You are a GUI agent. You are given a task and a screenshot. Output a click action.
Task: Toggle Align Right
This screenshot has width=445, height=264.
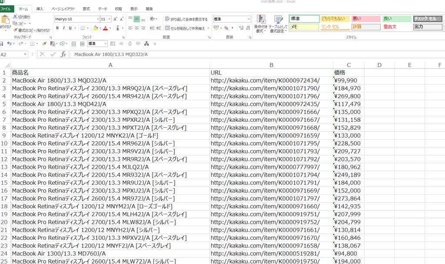point(143,28)
